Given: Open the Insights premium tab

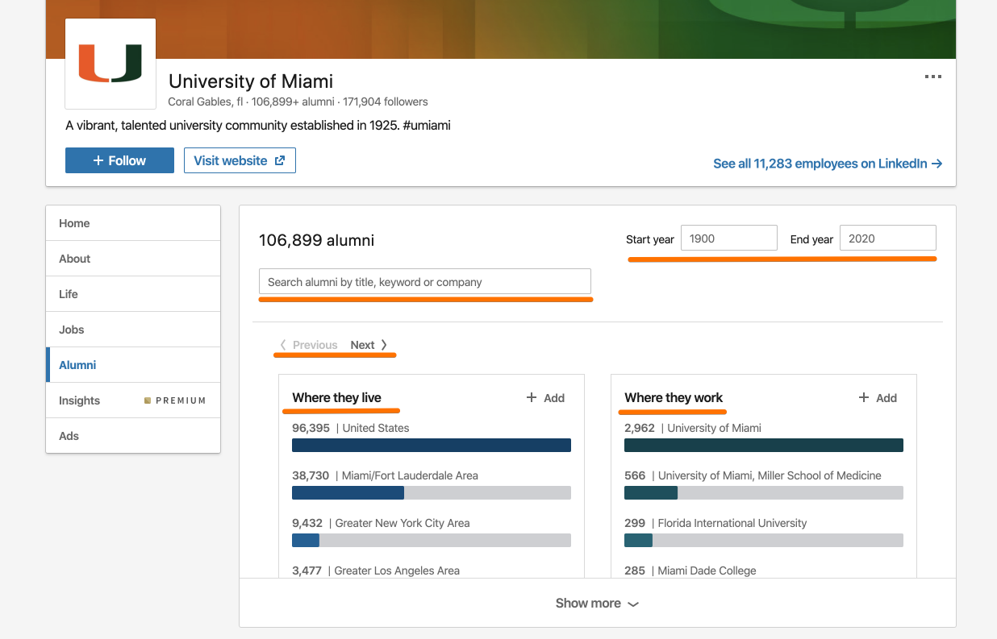Looking at the screenshot, I should (133, 400).
